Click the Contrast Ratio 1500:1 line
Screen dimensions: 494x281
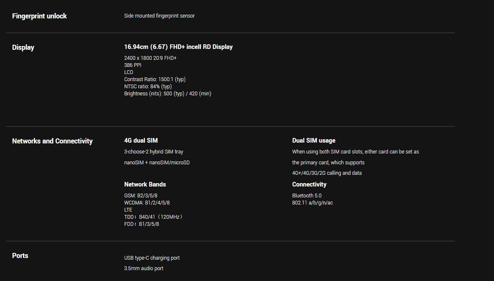coord(155,79)
